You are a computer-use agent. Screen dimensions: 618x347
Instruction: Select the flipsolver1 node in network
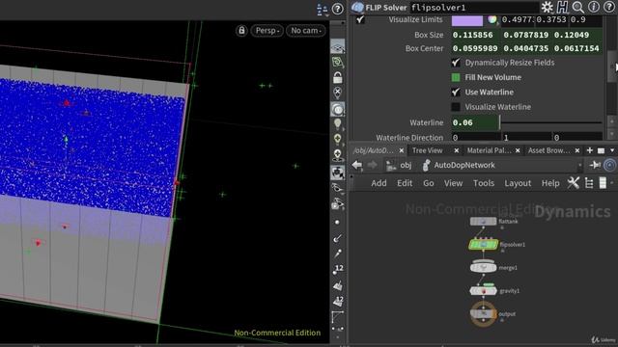483,245
